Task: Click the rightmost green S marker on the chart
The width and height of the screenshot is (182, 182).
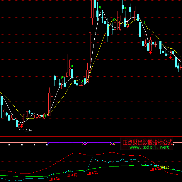Action: 143,22
